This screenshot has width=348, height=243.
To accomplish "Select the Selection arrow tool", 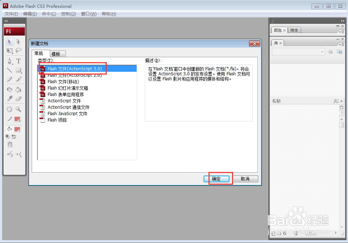I will coord(9,42).
